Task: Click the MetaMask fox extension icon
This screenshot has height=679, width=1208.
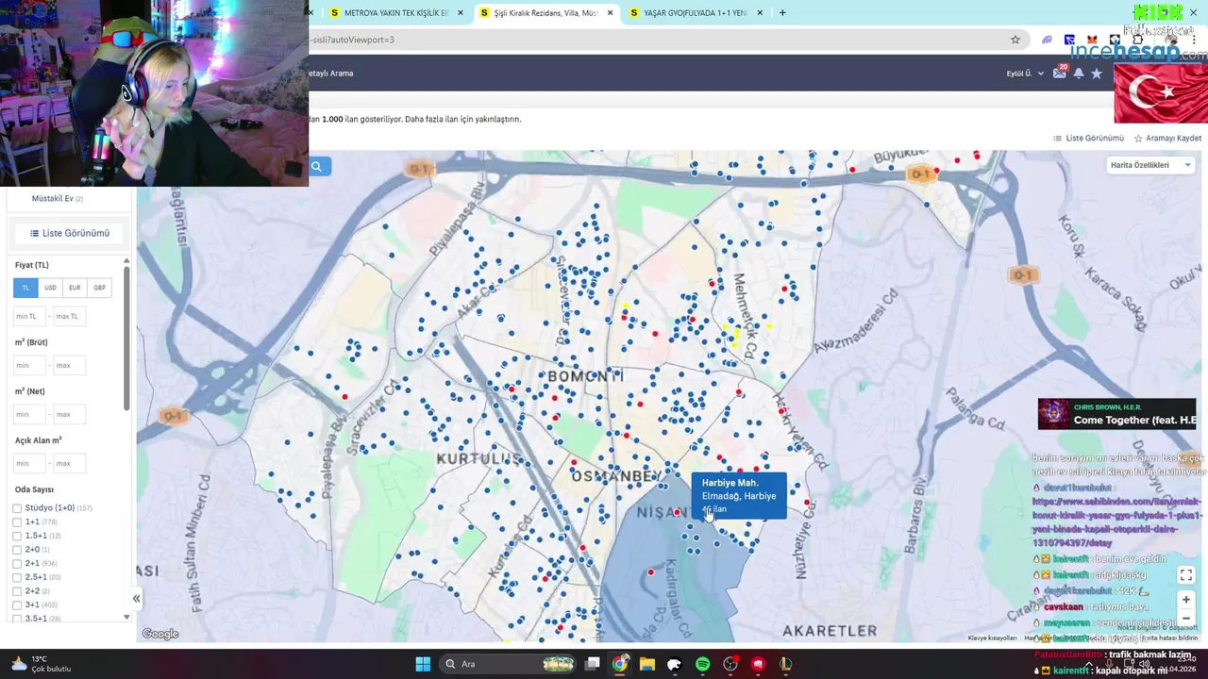Action: click(1092, 40)
